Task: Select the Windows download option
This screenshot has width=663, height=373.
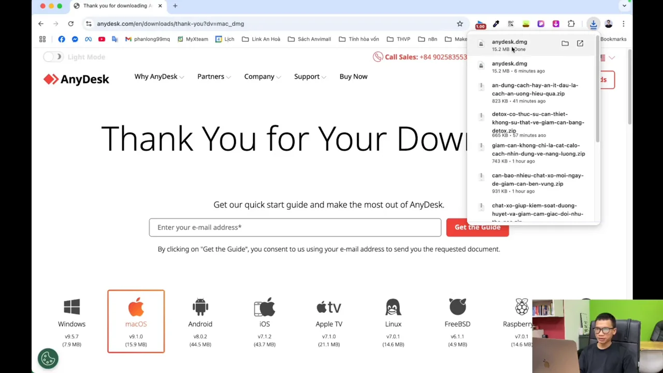Action: click(x=71, y=322)
